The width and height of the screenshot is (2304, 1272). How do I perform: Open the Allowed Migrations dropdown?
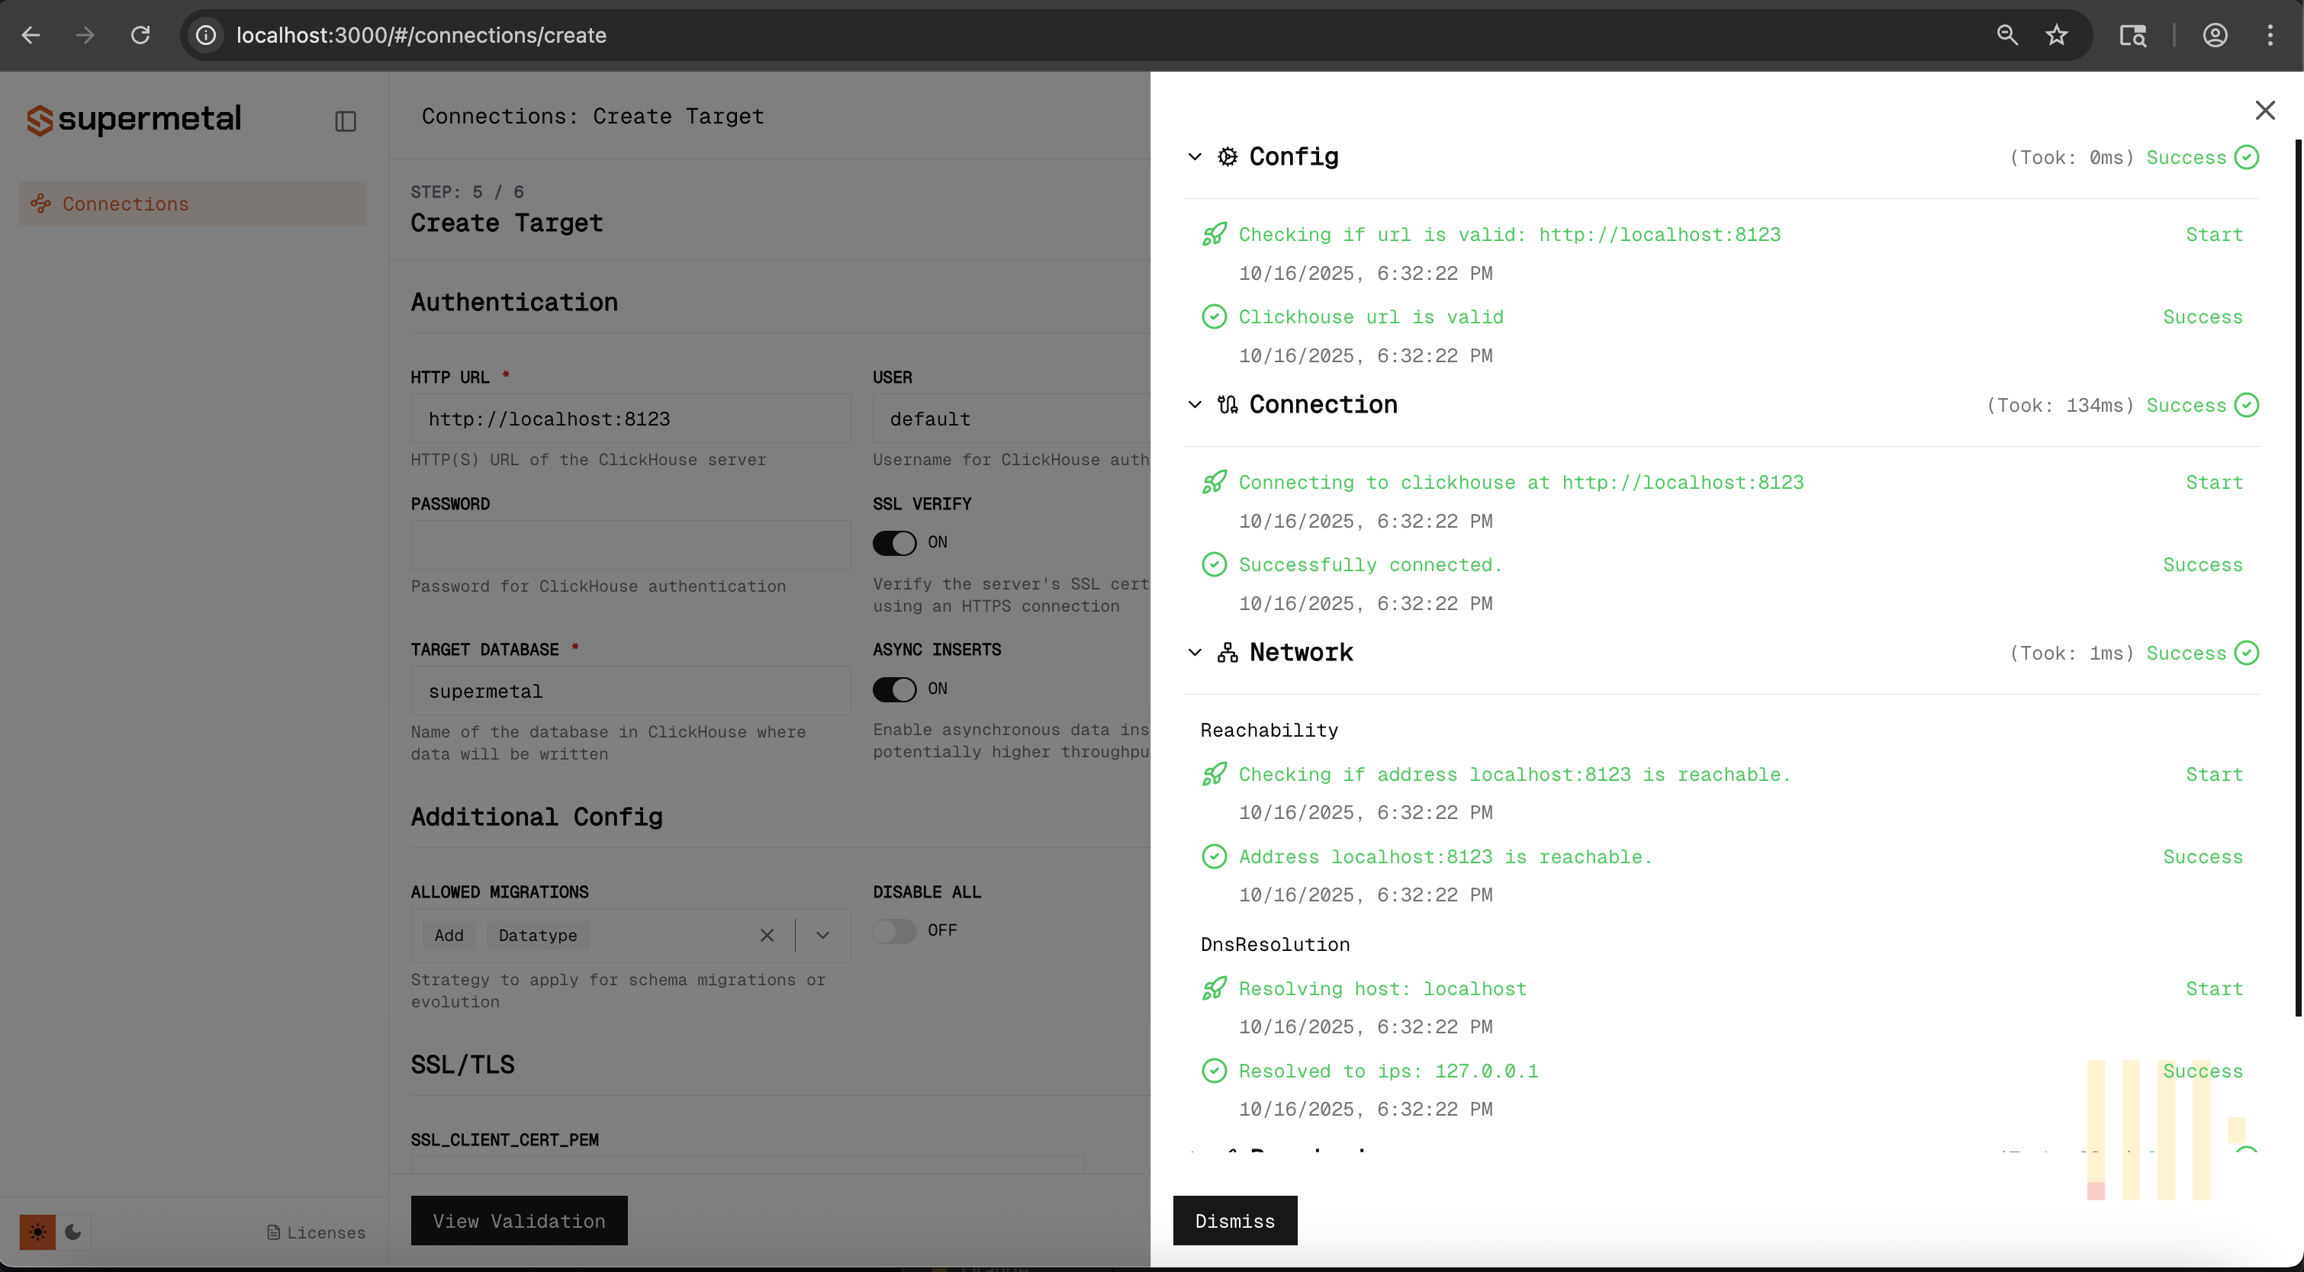[822, 935]
